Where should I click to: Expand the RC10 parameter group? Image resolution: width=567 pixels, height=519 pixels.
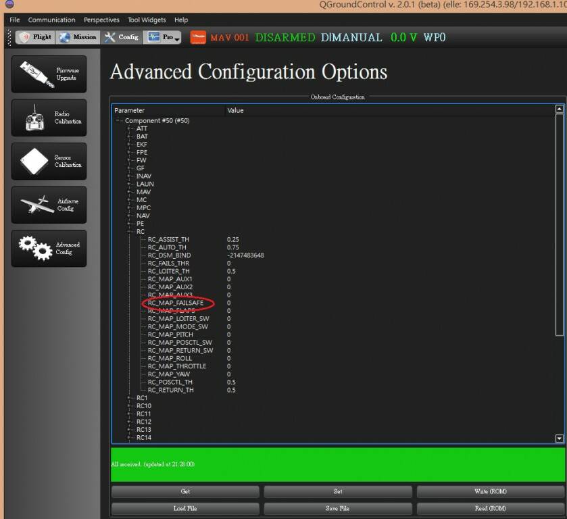[x=128, y=406]
